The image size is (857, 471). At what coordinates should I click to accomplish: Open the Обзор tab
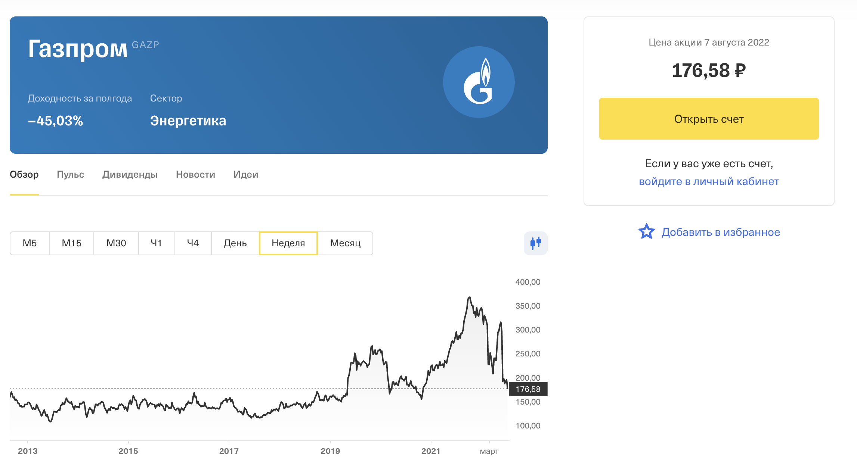(24, 174)
